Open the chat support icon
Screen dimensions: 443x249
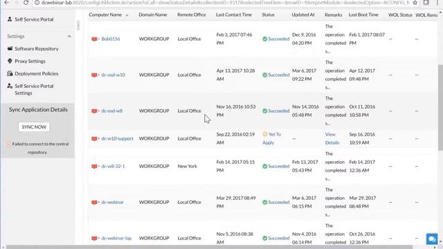click(432, 239)
